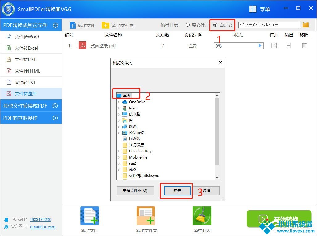Expand the 此电脑 tree node
The width and height of the screenshot is (317, 236).
(119, 114)
